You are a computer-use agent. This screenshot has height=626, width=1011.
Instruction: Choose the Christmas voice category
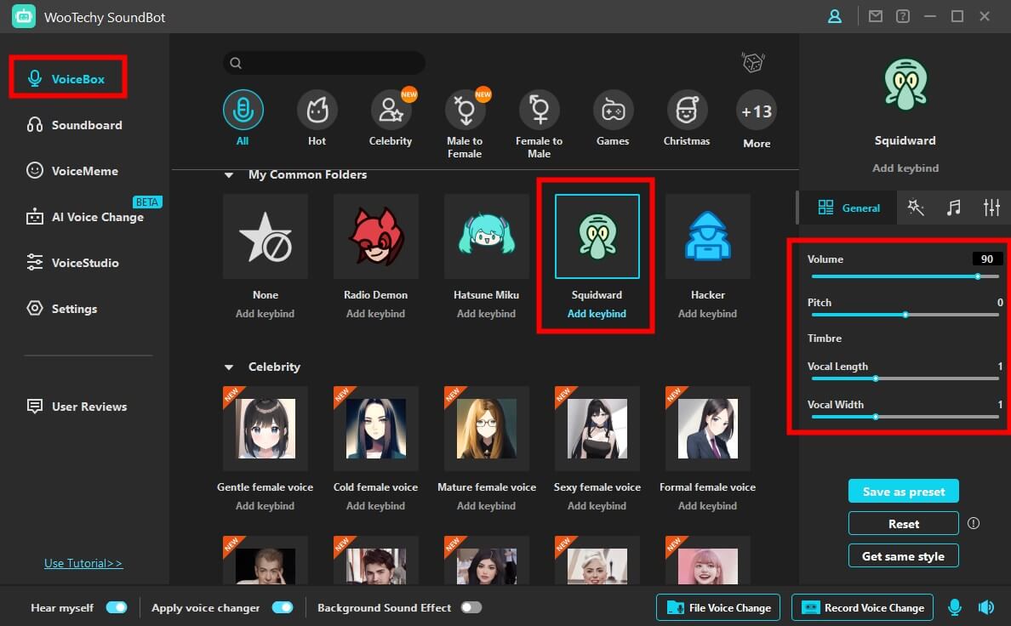(x=686, y=111)
